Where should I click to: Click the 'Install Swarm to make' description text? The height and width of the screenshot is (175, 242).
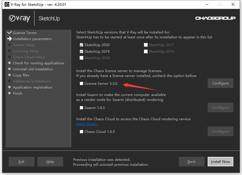pos(121,95)
